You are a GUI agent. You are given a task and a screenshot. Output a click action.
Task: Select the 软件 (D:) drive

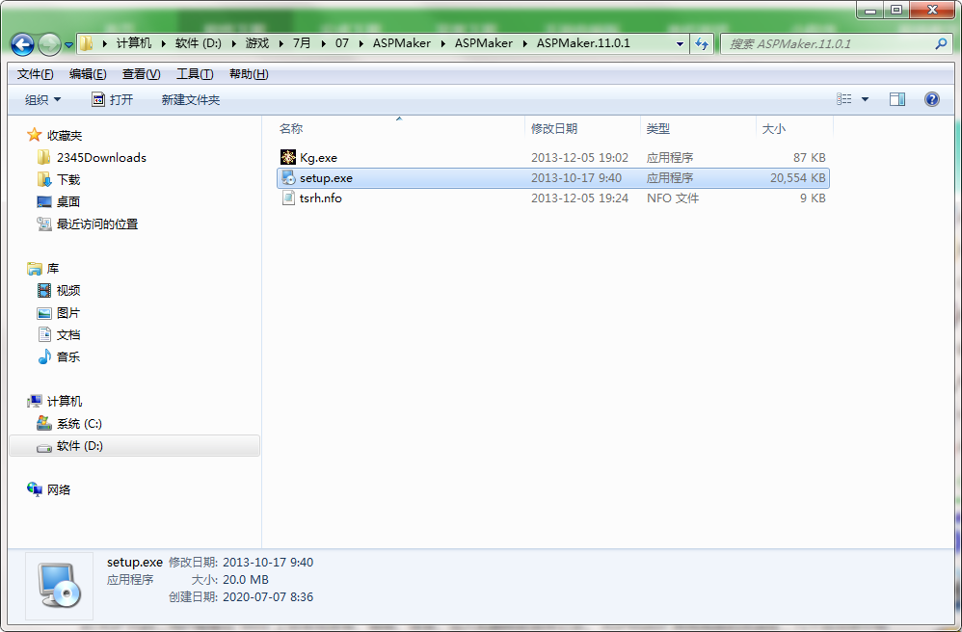click(x=134, y=446)
